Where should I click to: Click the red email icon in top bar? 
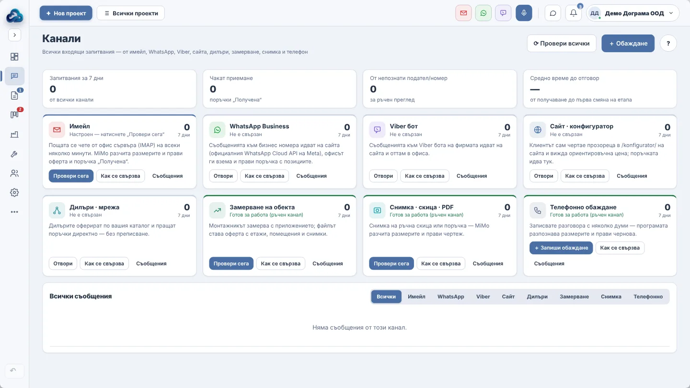[x=463, y=13]
